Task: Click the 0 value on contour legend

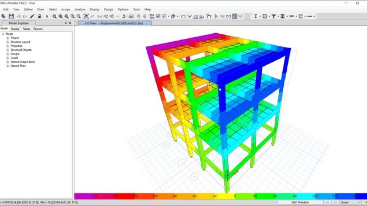Action: 235,196
